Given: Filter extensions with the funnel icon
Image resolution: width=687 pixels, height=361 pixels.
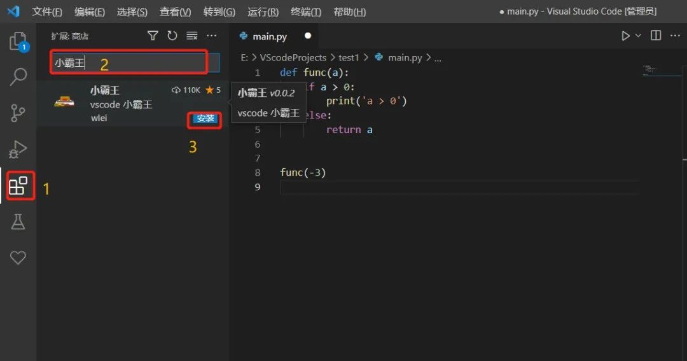Looking at the screenshot, I should point(153,36).
